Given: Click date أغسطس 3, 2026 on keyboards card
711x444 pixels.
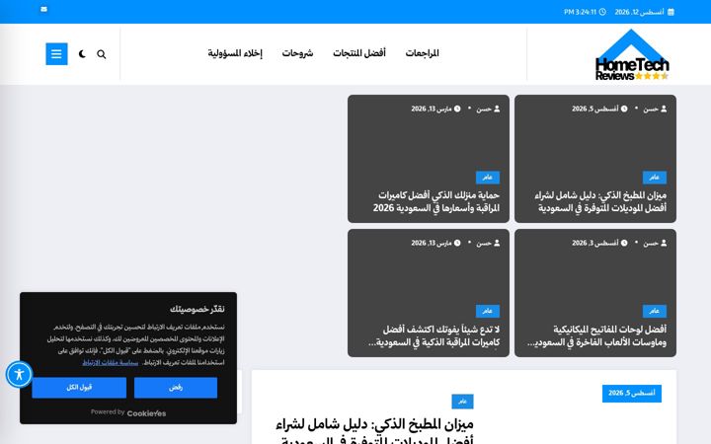Looking at the screenshot, I should click(599, 243).
